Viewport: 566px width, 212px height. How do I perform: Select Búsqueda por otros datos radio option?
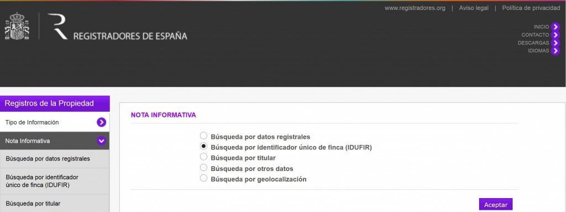coord(203,167)
